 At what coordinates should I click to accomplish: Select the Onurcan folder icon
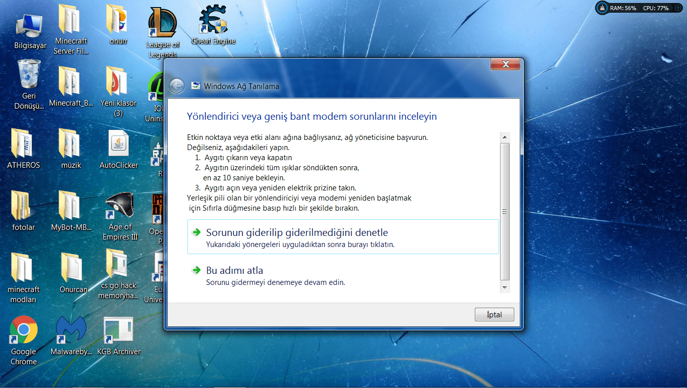tap(73, 273)
